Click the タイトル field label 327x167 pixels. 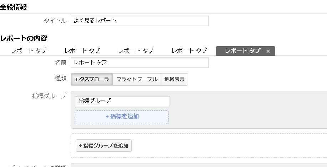pyautogui.click(x=55, y=21)
